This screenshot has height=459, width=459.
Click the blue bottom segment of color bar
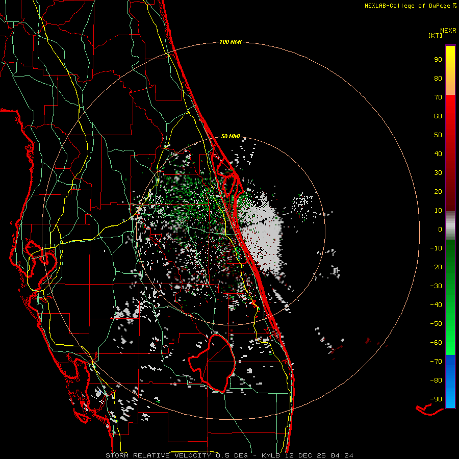tap(450, 381)
